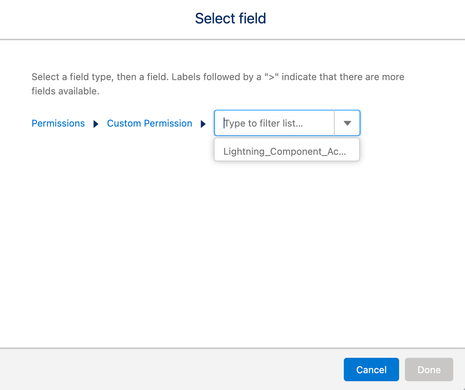
Task: Collapse the list using the down triangle
Action: click(x=347, y=123)
